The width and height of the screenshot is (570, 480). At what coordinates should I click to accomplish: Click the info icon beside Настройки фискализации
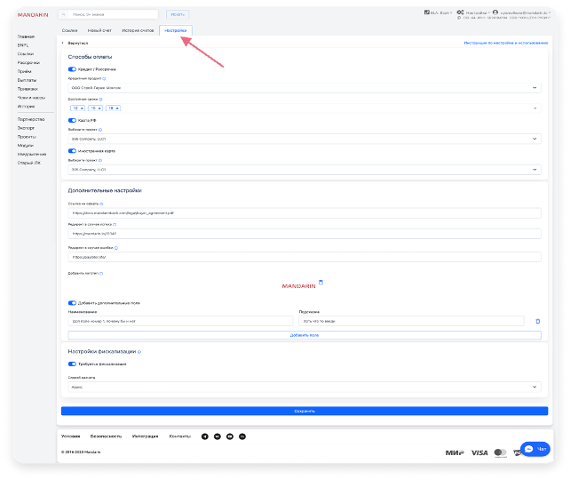[x=139, y=352]
